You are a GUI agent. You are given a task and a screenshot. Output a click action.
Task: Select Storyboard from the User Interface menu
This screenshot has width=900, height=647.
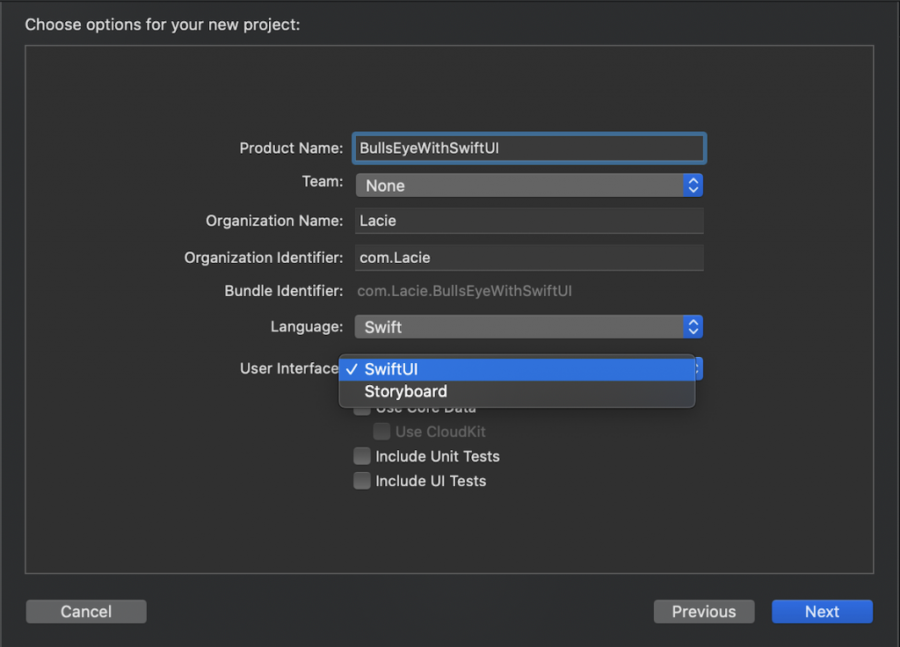(406, 392)
